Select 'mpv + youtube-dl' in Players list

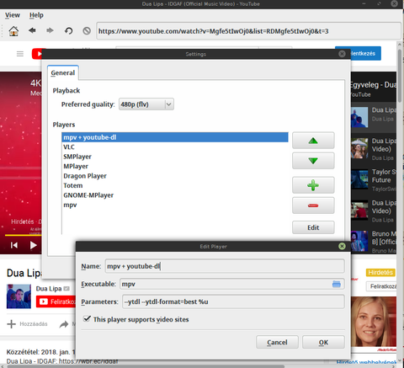pyautogui.click(x=175, y=137)
